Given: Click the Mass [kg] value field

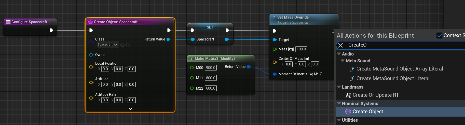Looking at the screenshot, I should pyautogui.click(x=301, y=49).
